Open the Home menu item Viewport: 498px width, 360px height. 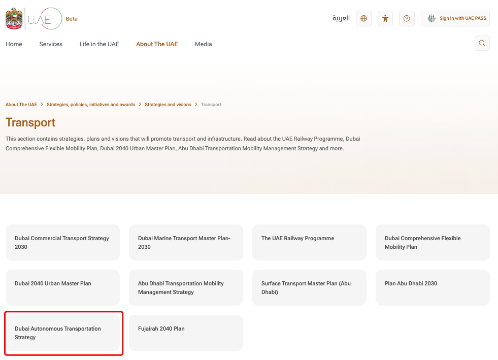pyautogui.click(x=14, y=44)
